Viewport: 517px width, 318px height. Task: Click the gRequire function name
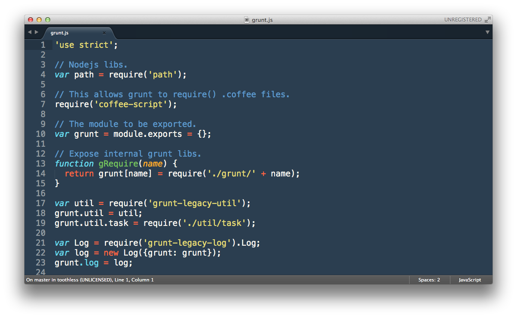coord(118,164)
